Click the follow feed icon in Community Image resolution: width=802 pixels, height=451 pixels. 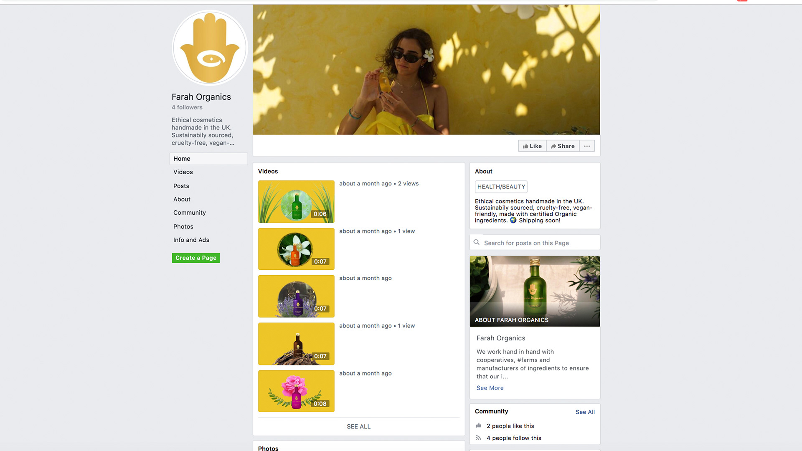coord(479,438)
